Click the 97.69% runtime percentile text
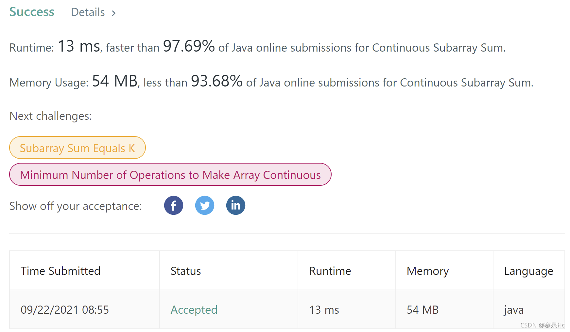Viewport: 570px width, 332px height. 189,46
